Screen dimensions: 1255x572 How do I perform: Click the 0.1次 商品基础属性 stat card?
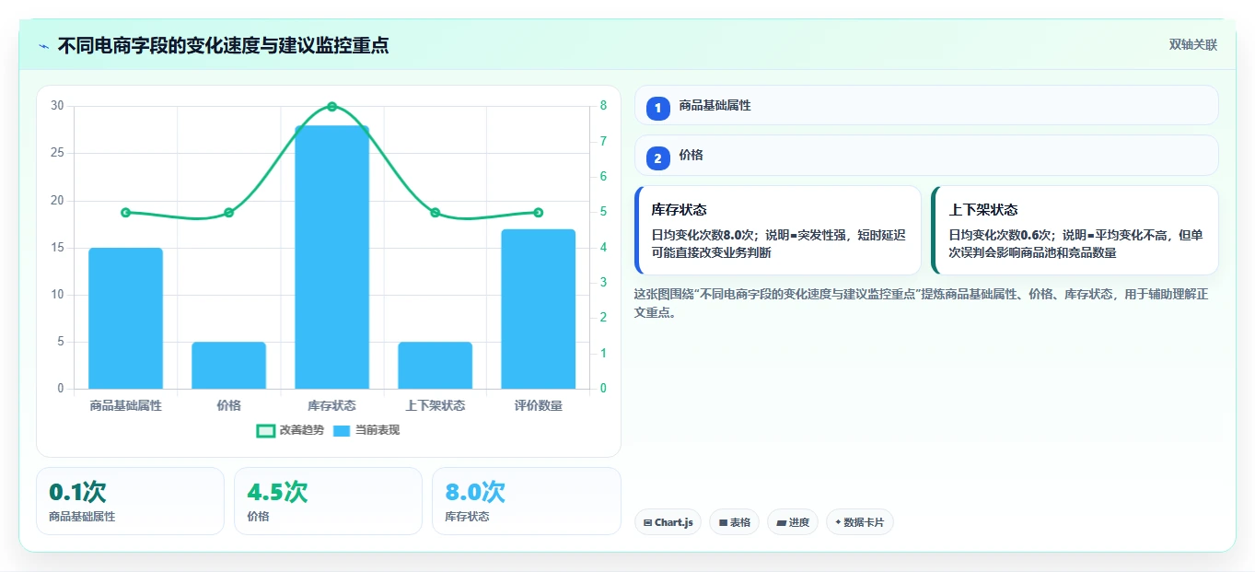pyautogui.click(x=130, y=501)
